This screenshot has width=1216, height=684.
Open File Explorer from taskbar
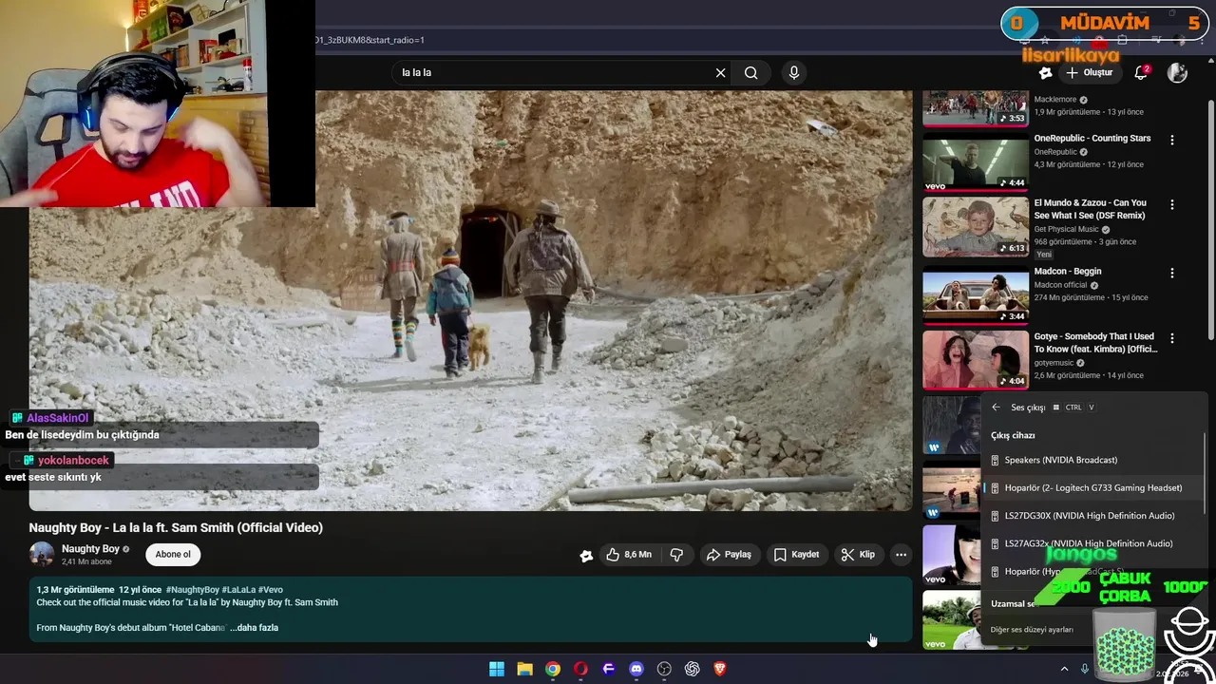click(x=524, y=669)
